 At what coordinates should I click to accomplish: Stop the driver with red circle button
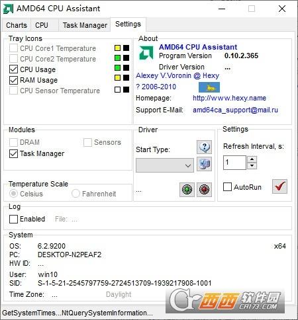[x=204, y=190]
